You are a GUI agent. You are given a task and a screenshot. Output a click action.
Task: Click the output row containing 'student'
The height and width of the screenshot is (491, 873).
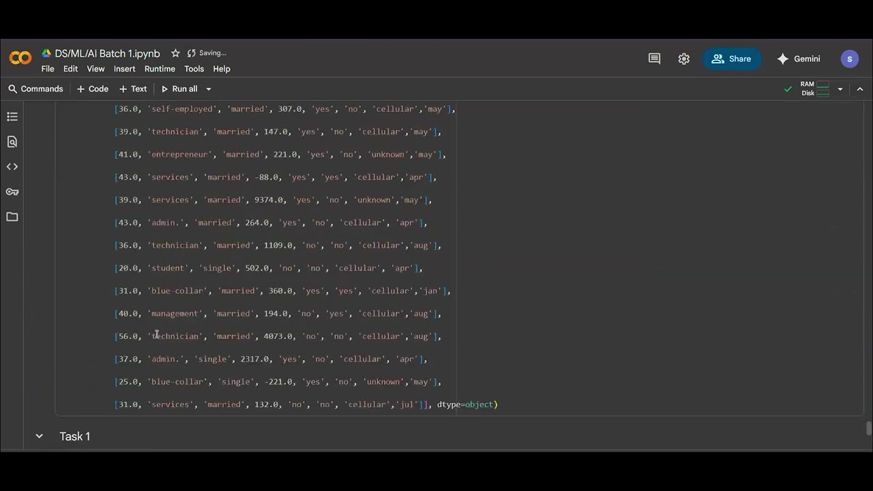coord(269,268)
